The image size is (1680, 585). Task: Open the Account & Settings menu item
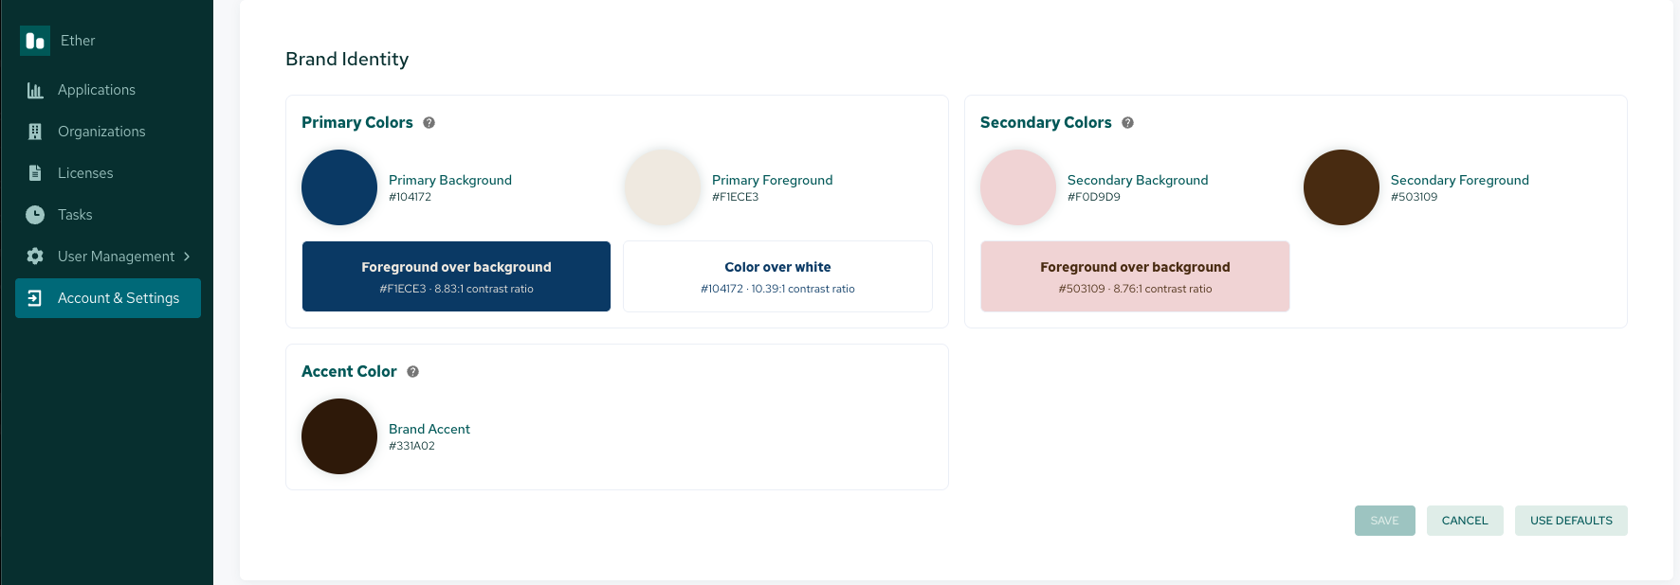click(108, 298)
